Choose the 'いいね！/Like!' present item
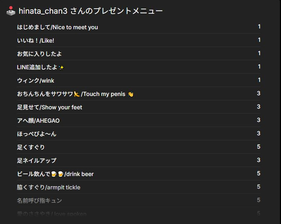Viewport: 281px width, 224px height. (36, 41)
